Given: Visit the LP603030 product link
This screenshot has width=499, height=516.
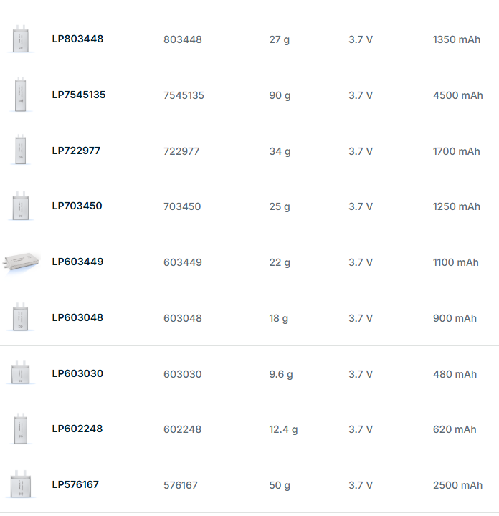Looking at the screenshot, I should pyautogui.click(x=77, y=373).
